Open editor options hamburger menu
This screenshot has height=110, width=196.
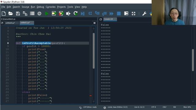[95, 23]
